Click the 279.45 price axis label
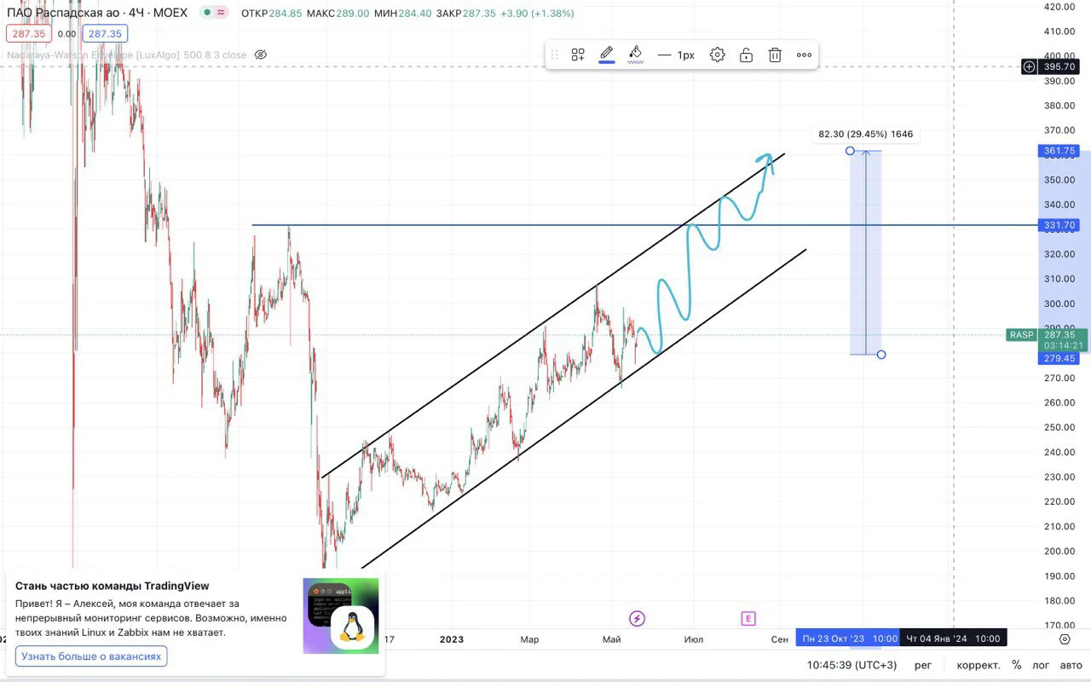Viewport: 1091px width, 682px height. [x=1059, y=359]
